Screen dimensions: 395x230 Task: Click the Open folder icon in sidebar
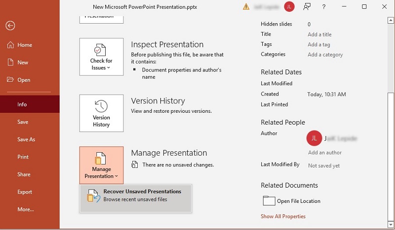click(10, 80)
